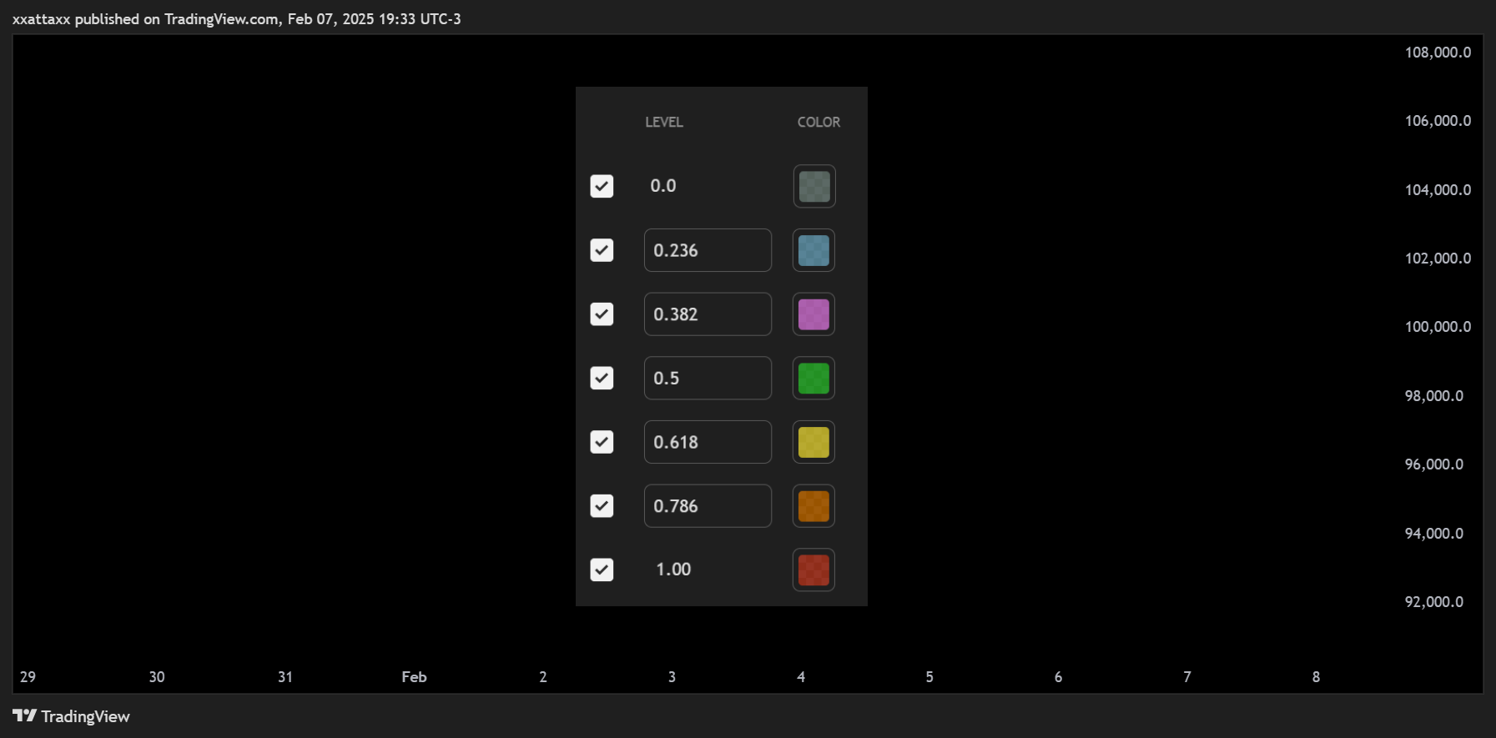Open the red color swatch for 1.00

pyautogui.click(x=814, y=570)
